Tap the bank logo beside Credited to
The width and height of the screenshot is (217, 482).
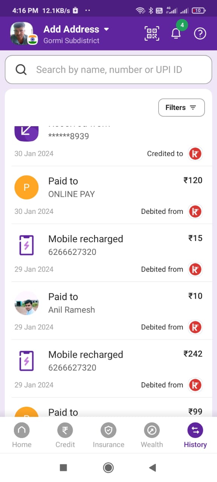(195, 153)
